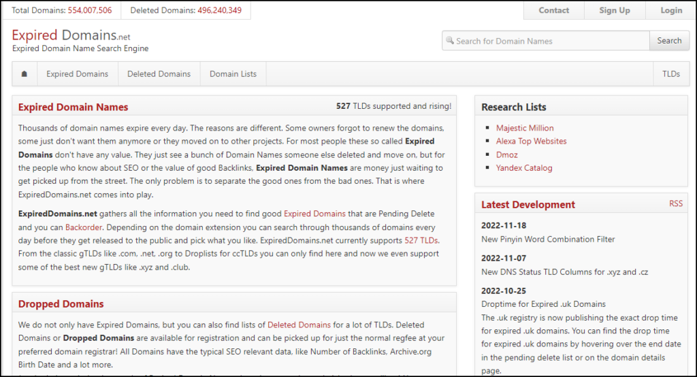This screenshot has height=377, width=697.
Task: Click the Latest Development heading
Action: pyautogui.click(x=528, y=205)
